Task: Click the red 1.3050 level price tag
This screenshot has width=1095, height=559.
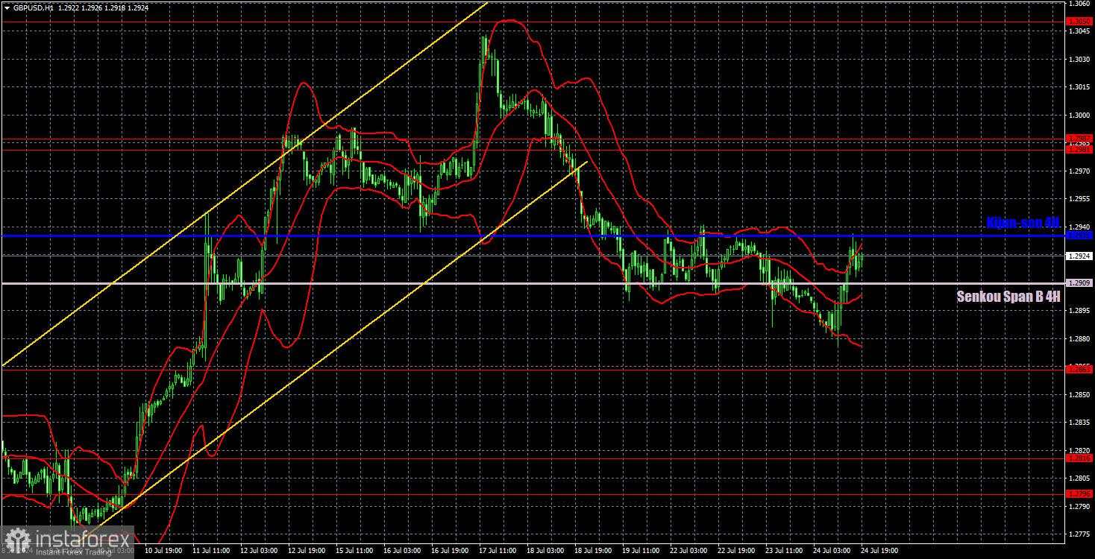Action: click(1079, 22)
